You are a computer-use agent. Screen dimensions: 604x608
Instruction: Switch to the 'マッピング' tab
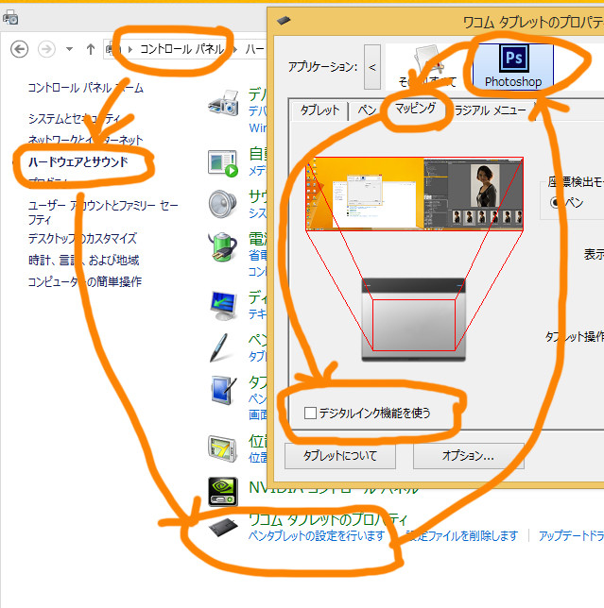pos(415,109)
